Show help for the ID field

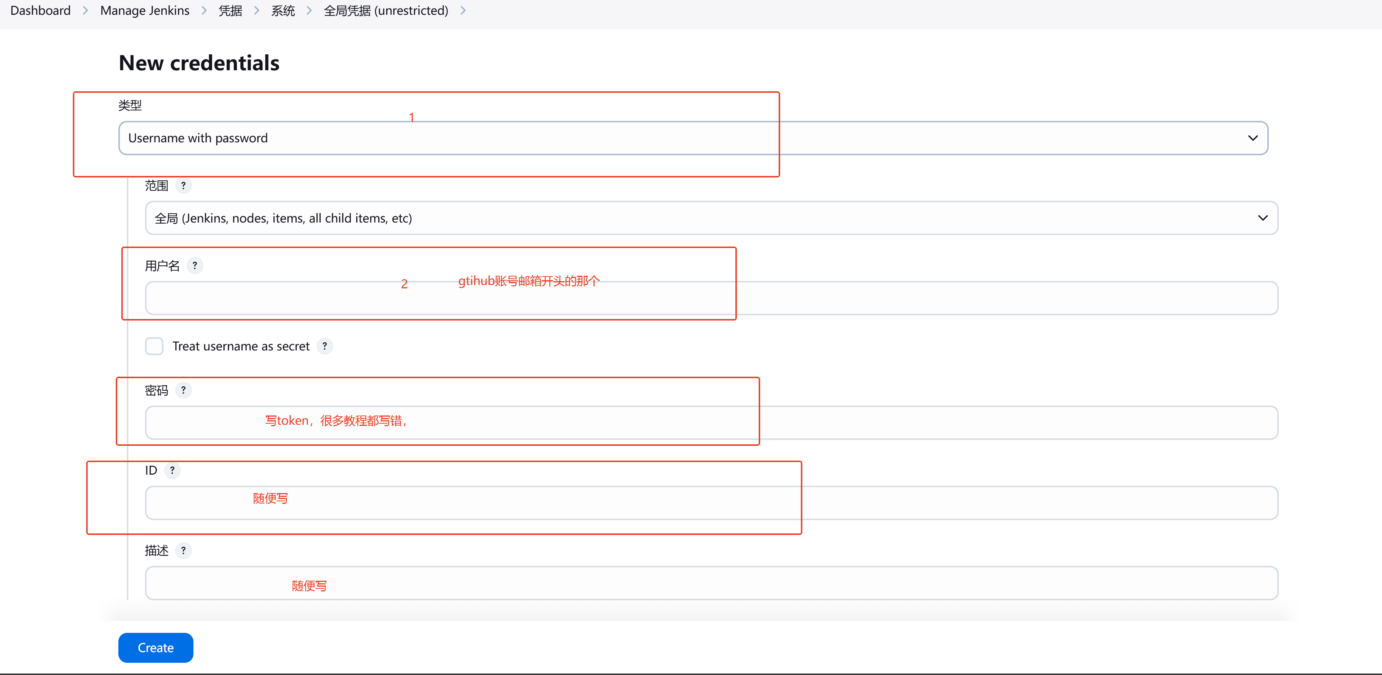pyautogui.click(x=172, y=470)
